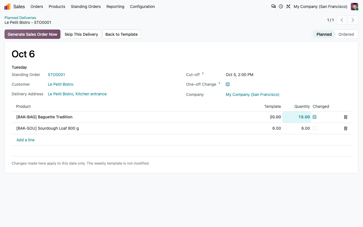Click the Template value 20.00
Screen dimensions: 363x227
pos(275,117)
